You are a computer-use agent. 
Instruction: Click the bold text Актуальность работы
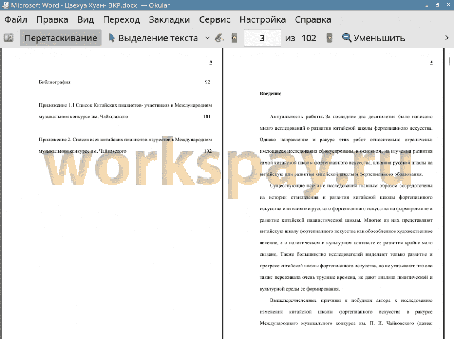(297, 116)
